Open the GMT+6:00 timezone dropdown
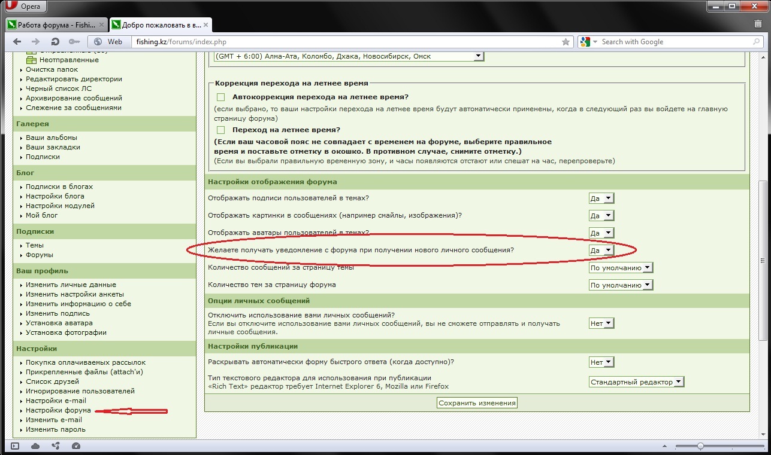The image size is (771, 455). pyautogui.click(x=349, y=56)
